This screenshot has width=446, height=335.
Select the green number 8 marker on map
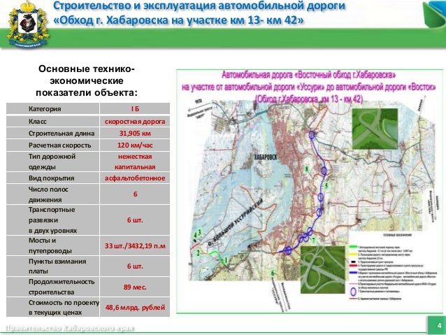(307, 169)
